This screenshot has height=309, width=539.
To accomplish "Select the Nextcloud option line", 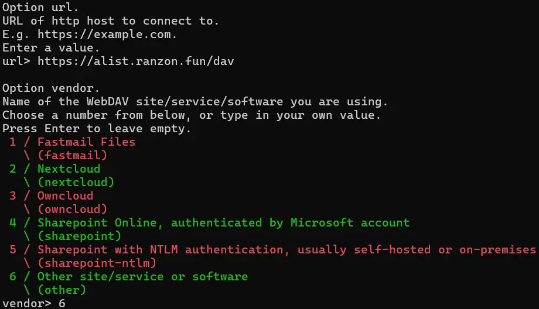I will pos(69,169).
